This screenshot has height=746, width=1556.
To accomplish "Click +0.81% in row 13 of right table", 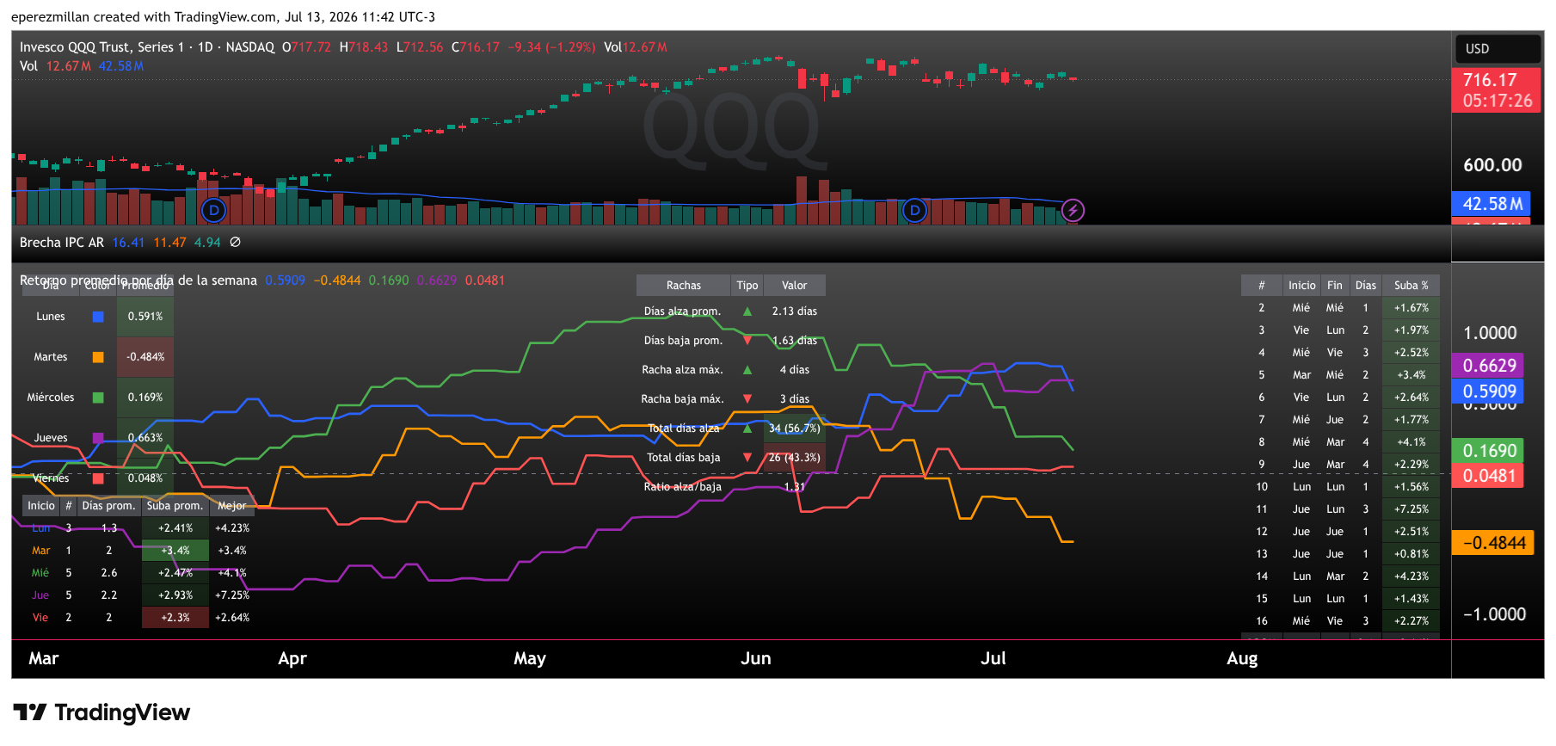I will tap(1411, 554).
